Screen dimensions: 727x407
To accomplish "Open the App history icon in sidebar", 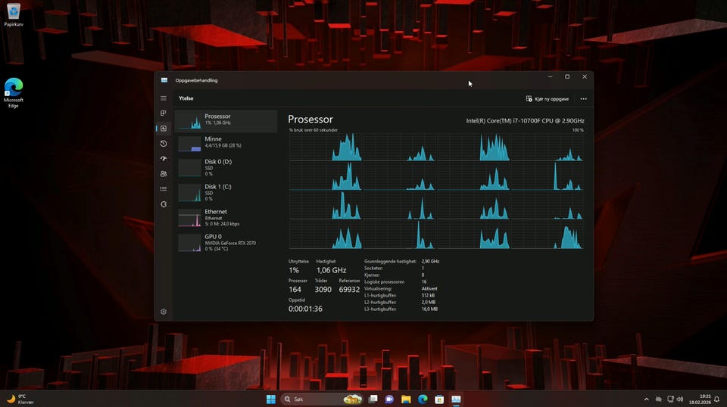I will click(x=164, y=144).
